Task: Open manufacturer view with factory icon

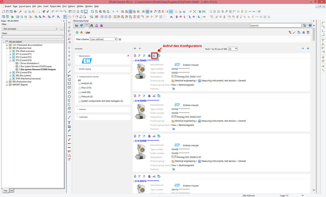Action: [77, 25]
